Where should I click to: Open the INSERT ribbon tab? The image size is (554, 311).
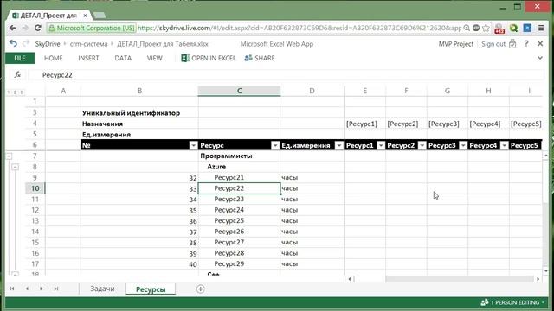point(88,58)
